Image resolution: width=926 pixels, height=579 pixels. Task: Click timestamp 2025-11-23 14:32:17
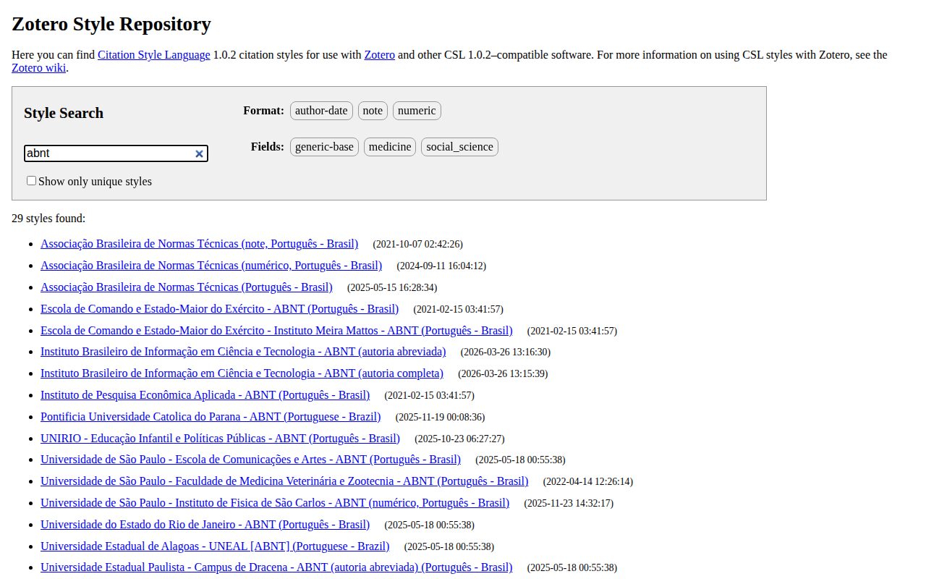[569, 504]
